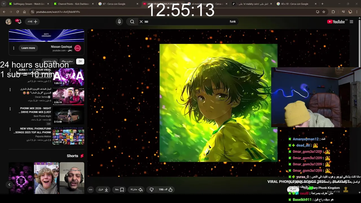The height and width of the screenshot is (203, 361).
Task: Open the YouTube notifications bell
Action: [19, 22]
